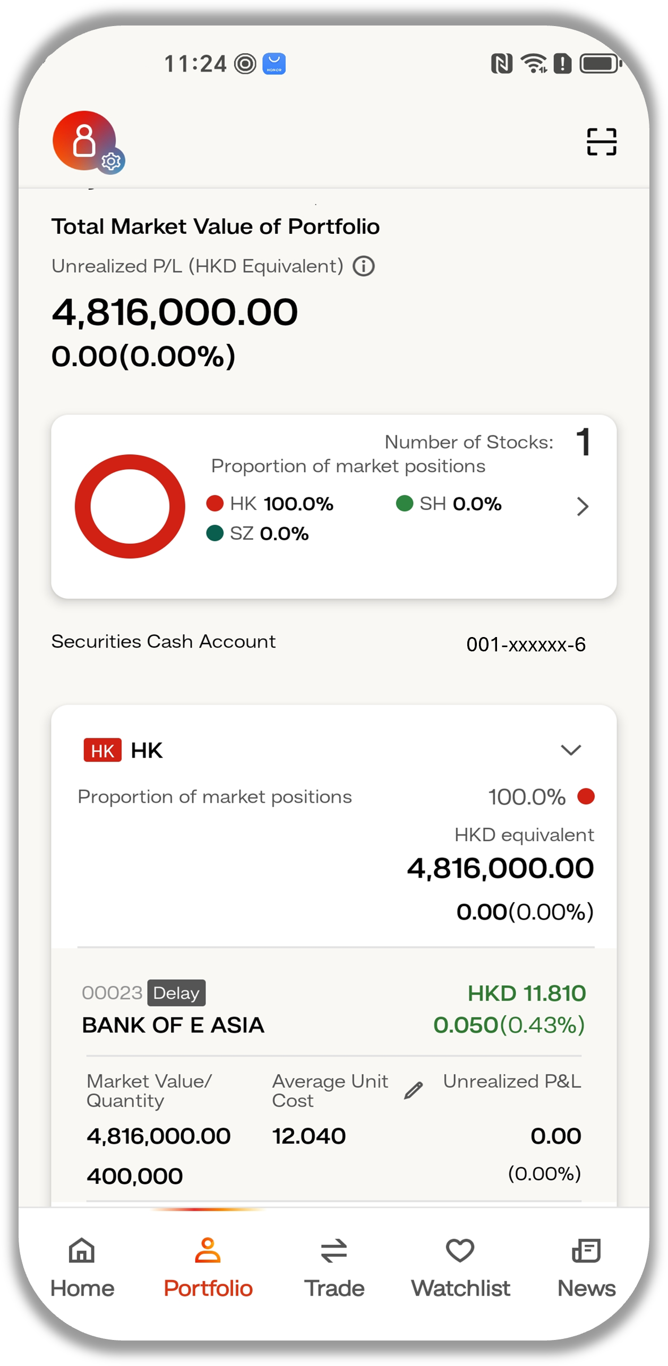The image size is (668, 1366).
Task: Click the Unrealized P/L info icon
Action: [x=364, y=266]
